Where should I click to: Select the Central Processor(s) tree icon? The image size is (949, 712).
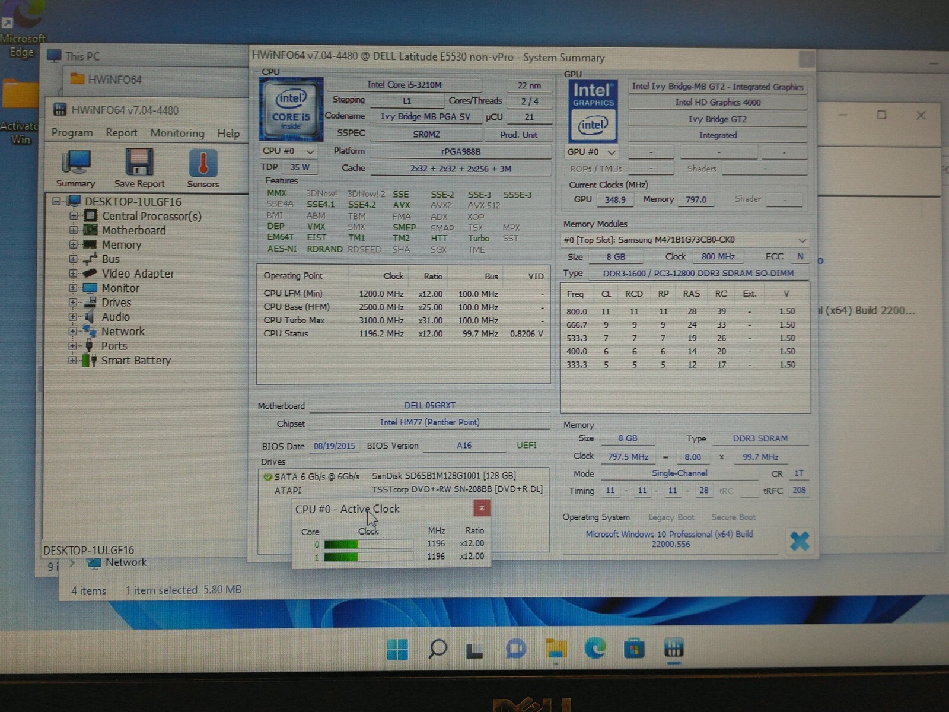coord(90,216)
